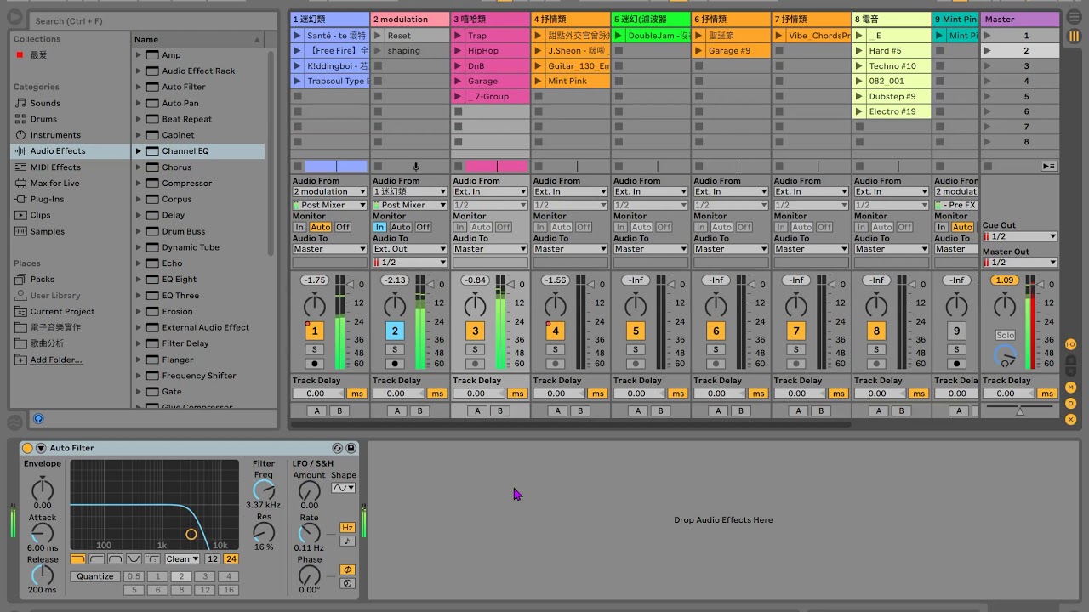Image resolution: width=1089 pixels, height=612 pixels.
Task: Open the LFO Shape waveform dropdown
Action: click(x=344, y=488)
